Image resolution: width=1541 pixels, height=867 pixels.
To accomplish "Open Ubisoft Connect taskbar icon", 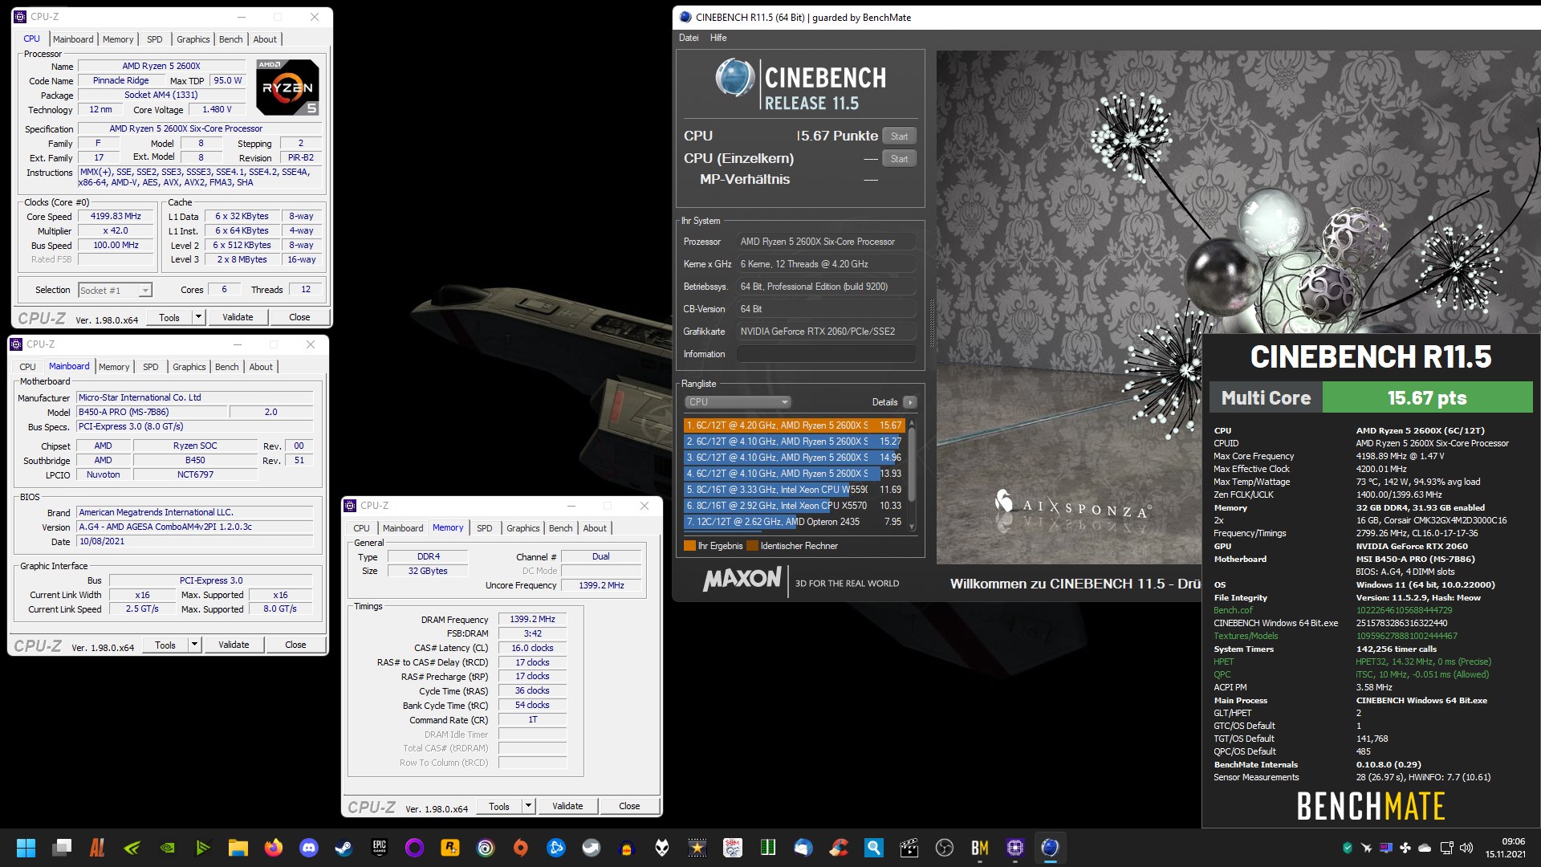I will click(486, 848).
